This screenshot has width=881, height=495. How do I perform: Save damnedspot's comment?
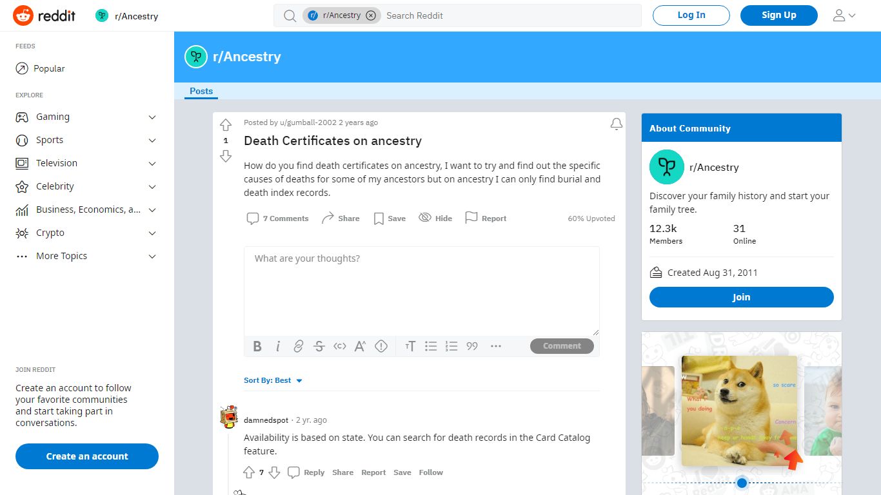coord(402,472)
